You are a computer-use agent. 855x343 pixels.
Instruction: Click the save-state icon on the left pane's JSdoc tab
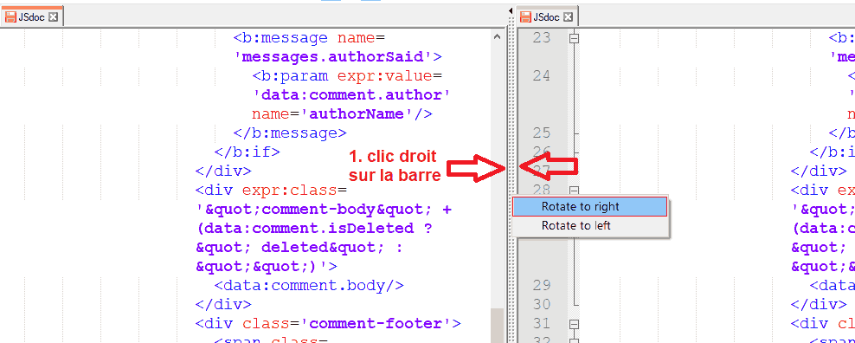click(10, 17)
